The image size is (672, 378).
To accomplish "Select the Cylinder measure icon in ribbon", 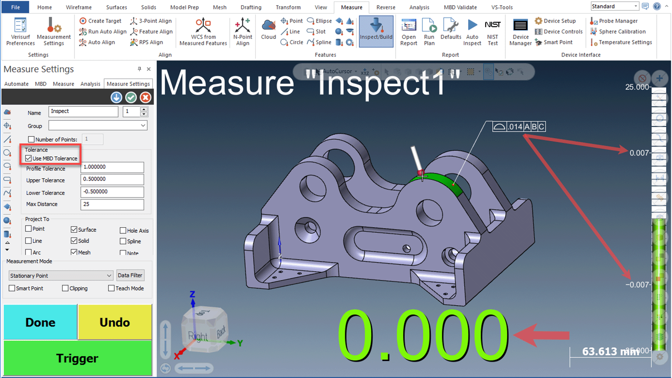I will (x=339, y=42).
